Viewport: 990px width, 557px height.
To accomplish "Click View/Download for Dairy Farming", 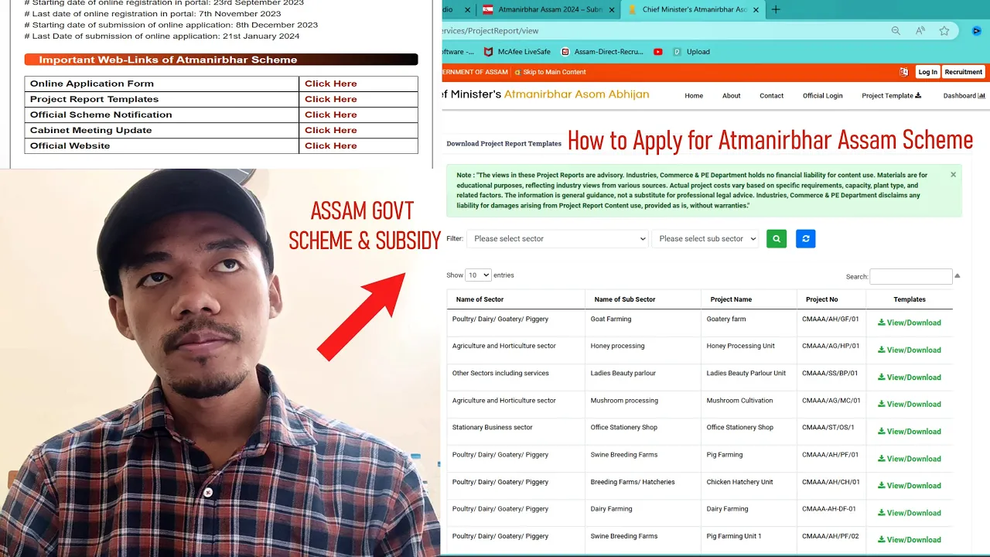I will (x=910, y=513).
